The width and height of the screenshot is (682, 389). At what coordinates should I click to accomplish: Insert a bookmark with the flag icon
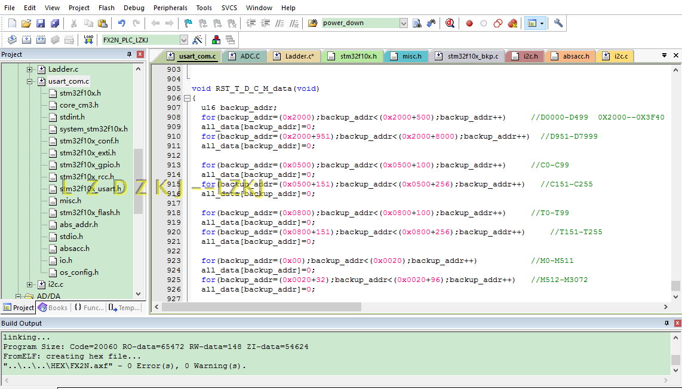pyautogui.click(x=188, y=23)
